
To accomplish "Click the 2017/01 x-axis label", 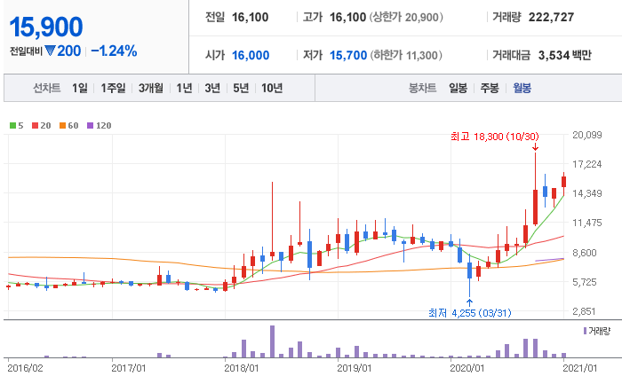I will tap(129, 368).
